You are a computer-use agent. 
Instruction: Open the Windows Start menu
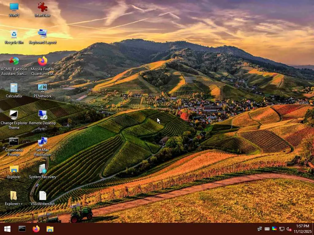pos(7,229)
